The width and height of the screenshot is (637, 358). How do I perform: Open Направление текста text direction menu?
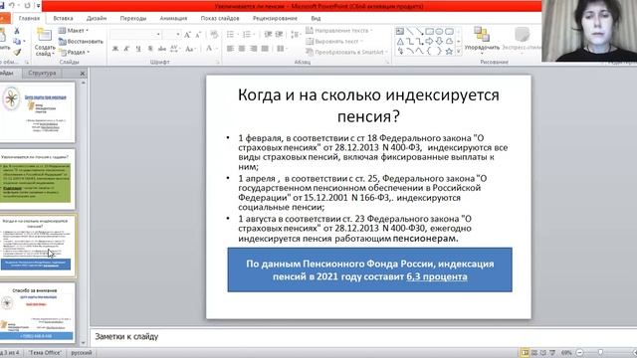tap(339, 31)
